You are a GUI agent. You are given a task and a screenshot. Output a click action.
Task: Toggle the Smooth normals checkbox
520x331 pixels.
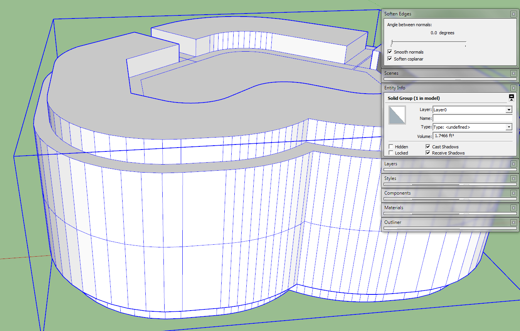(390, 52)
